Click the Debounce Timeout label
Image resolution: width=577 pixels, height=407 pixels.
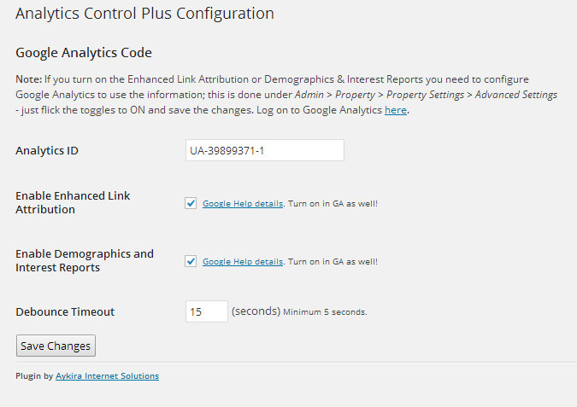pos(65,311)
